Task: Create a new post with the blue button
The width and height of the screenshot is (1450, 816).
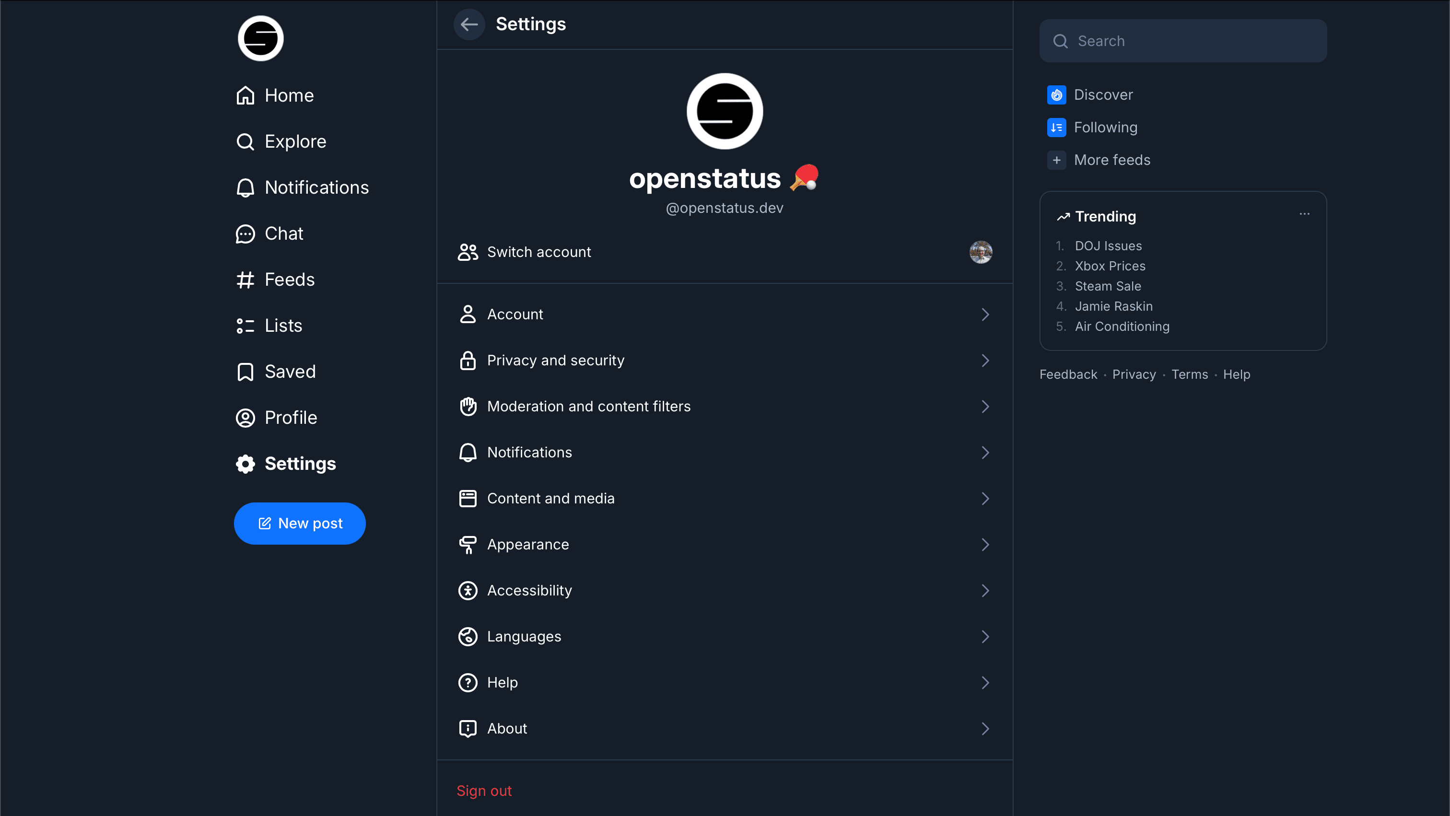Action: click(300, 524)
